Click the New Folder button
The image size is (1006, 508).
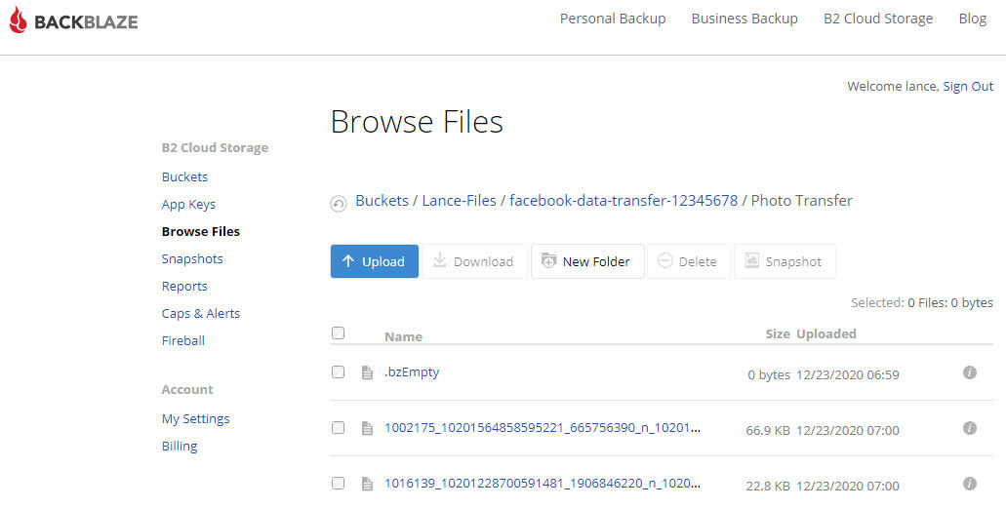[587, 261]
